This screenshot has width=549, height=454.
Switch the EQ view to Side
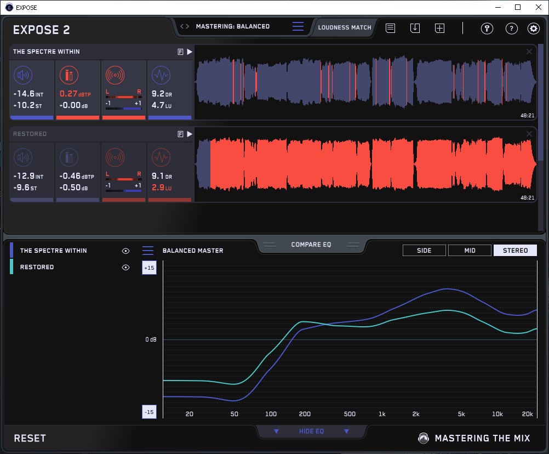(424, 251)
